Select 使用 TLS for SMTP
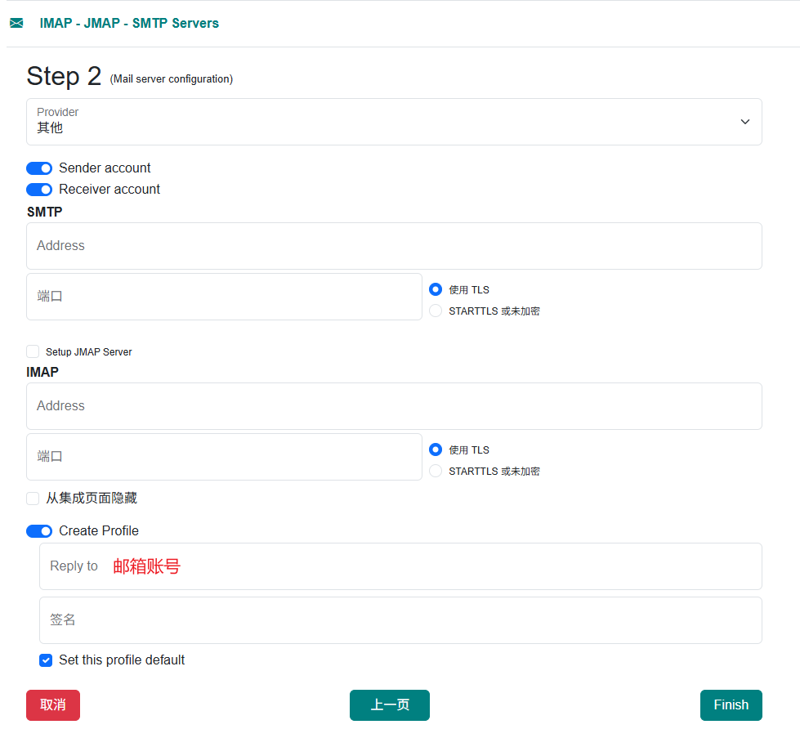The height and width of the screenshot is (729, 800). 435,289
